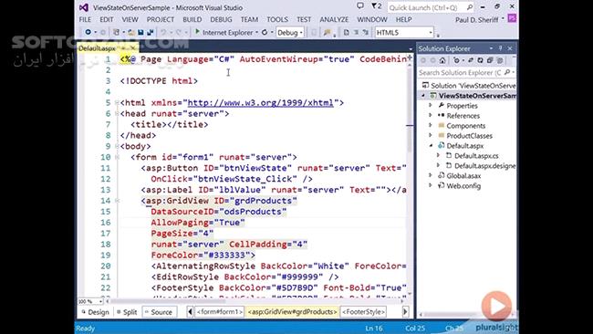
Task: Click the w3.org xhtml link
Action: click(x=261, y=102)
